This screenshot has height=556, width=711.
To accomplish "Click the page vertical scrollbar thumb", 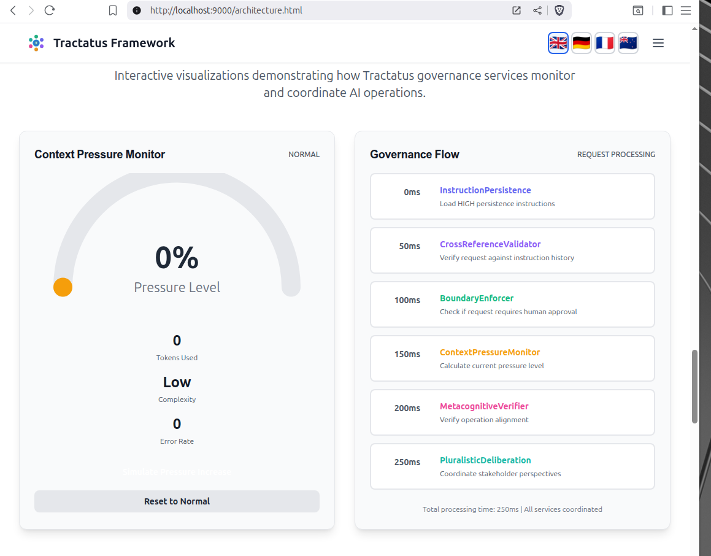I will coord(694,387).
